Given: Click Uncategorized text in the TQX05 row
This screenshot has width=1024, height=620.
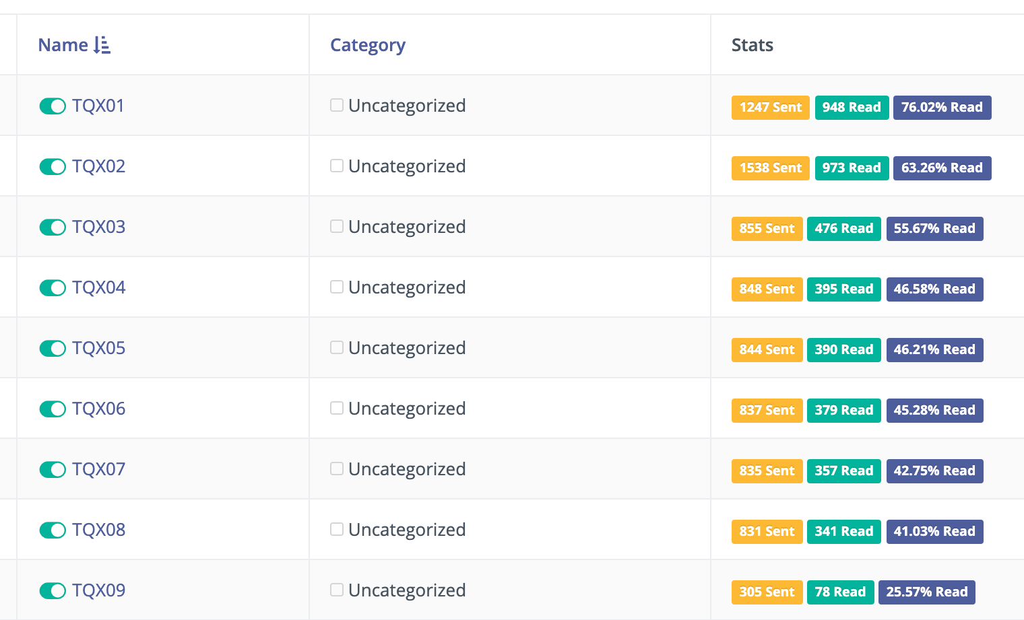Looking at the screenshot, I should pyautogui.click(x=407, y=349).
